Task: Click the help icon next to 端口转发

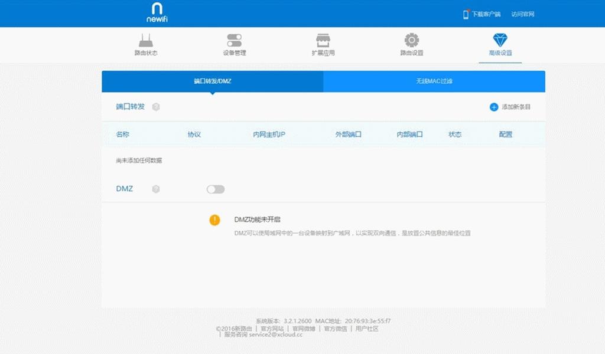Action: (155, 107)
